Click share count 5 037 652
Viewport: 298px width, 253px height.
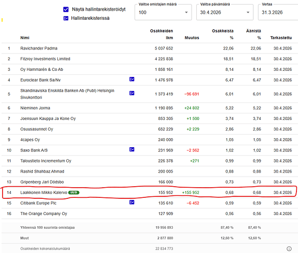click(164, 48)
